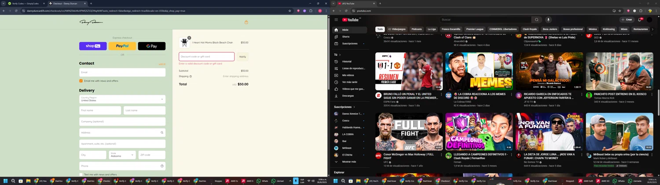Pay with the Google Pay button

tap(152, 46)
